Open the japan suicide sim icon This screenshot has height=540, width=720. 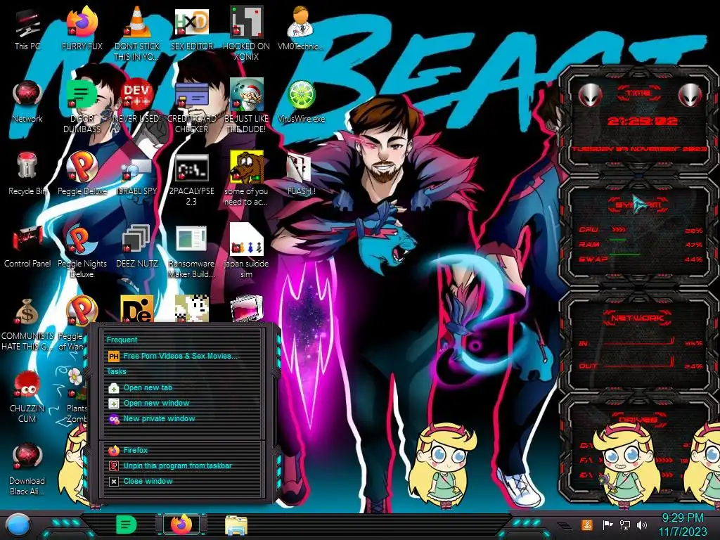pos(246,251)
